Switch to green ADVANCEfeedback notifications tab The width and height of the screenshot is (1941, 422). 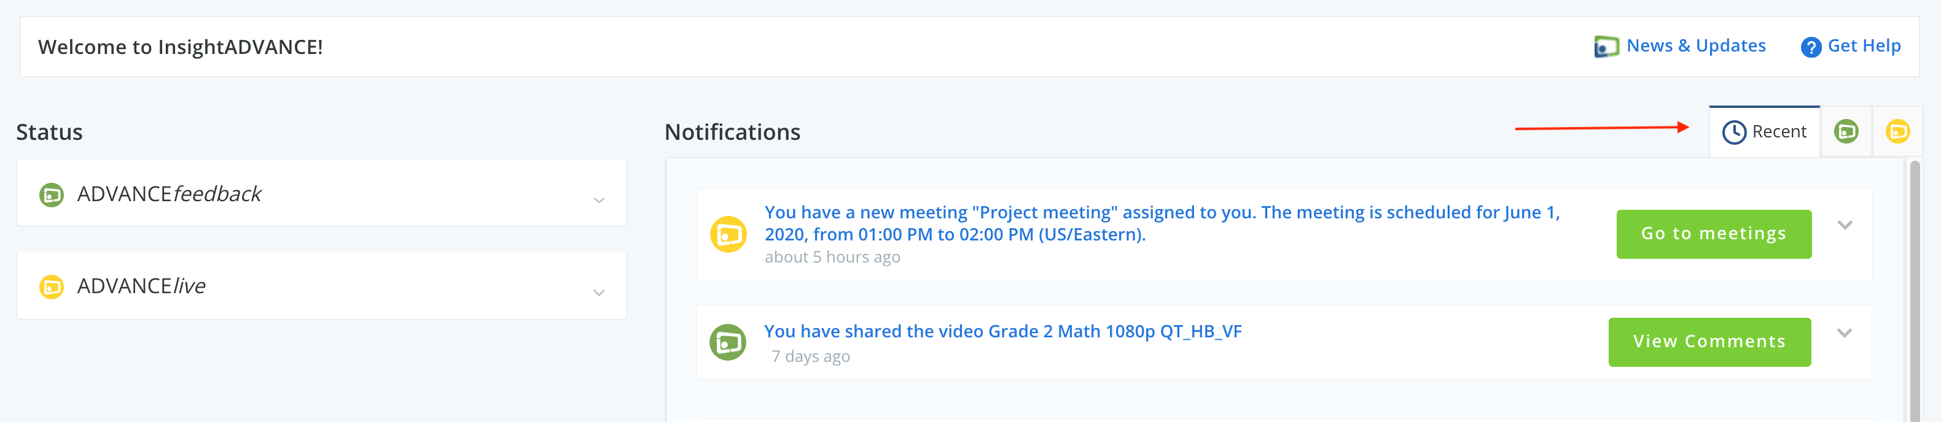1845,132
